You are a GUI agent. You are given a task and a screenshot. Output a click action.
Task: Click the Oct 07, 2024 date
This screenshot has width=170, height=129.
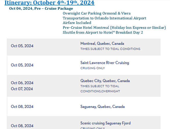click(x=22, y=89)
